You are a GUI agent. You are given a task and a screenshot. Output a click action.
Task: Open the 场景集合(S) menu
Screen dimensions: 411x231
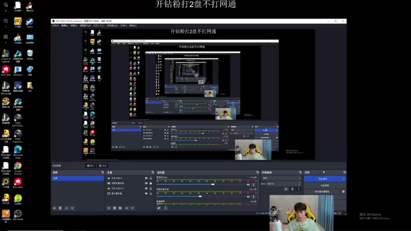[112, 26]
